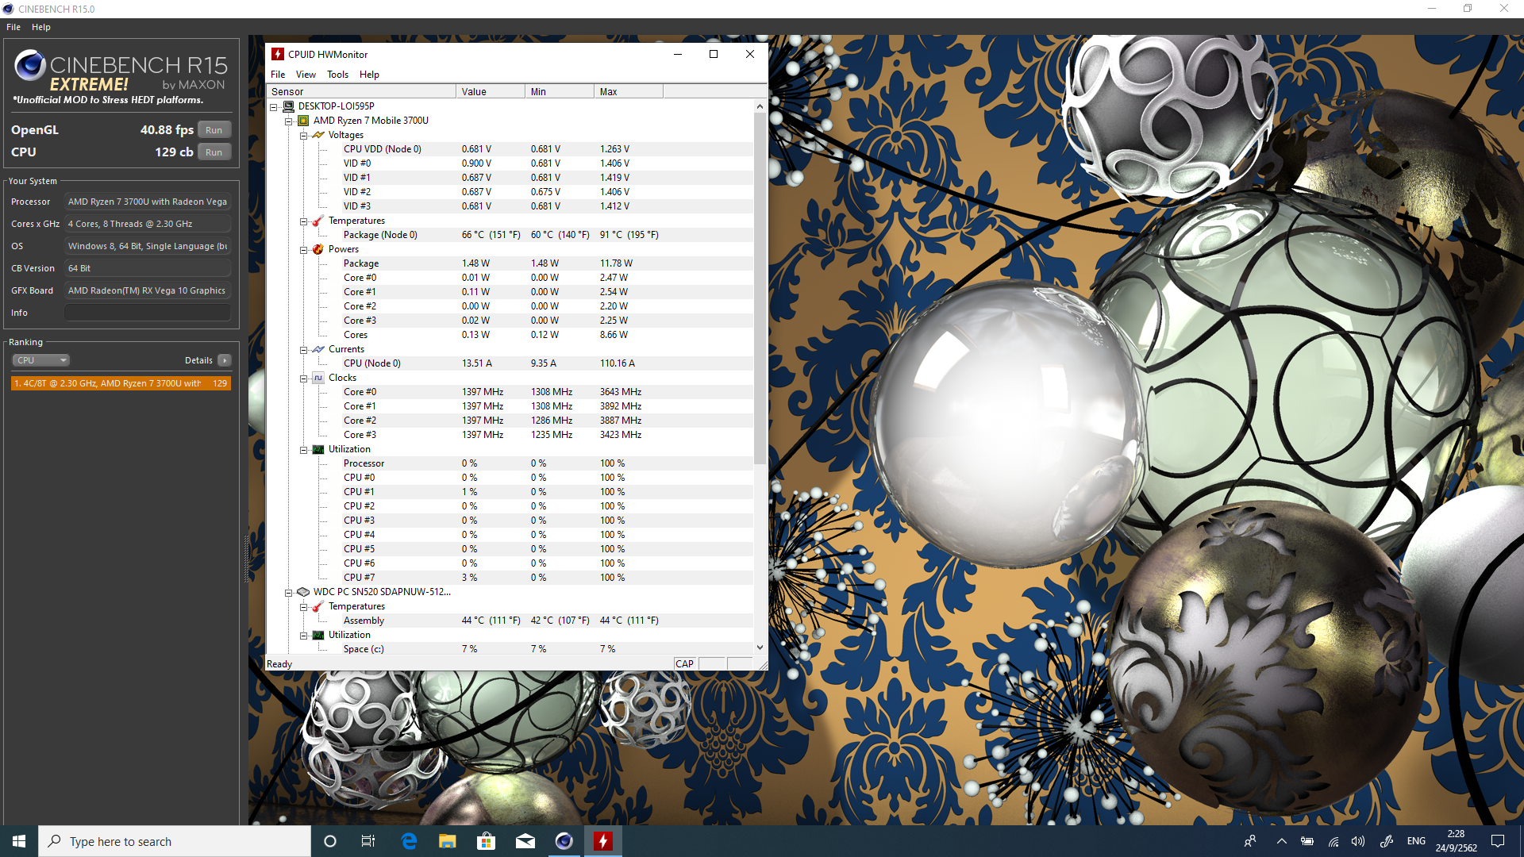Select the CPU VDD (Node 0) row
Screen dimensions: 1524x857
tap(510, 149)
